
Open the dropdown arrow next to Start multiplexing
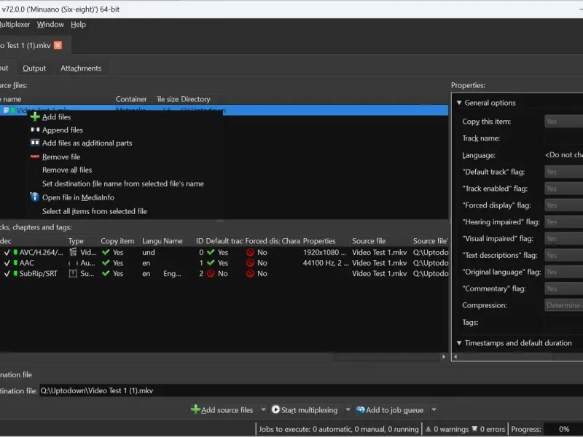pyautogui.click(x=348, y=410)
